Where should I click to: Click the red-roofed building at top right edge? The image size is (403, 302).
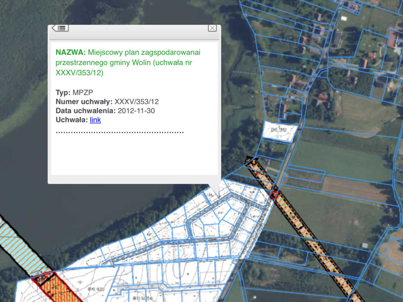394,38
